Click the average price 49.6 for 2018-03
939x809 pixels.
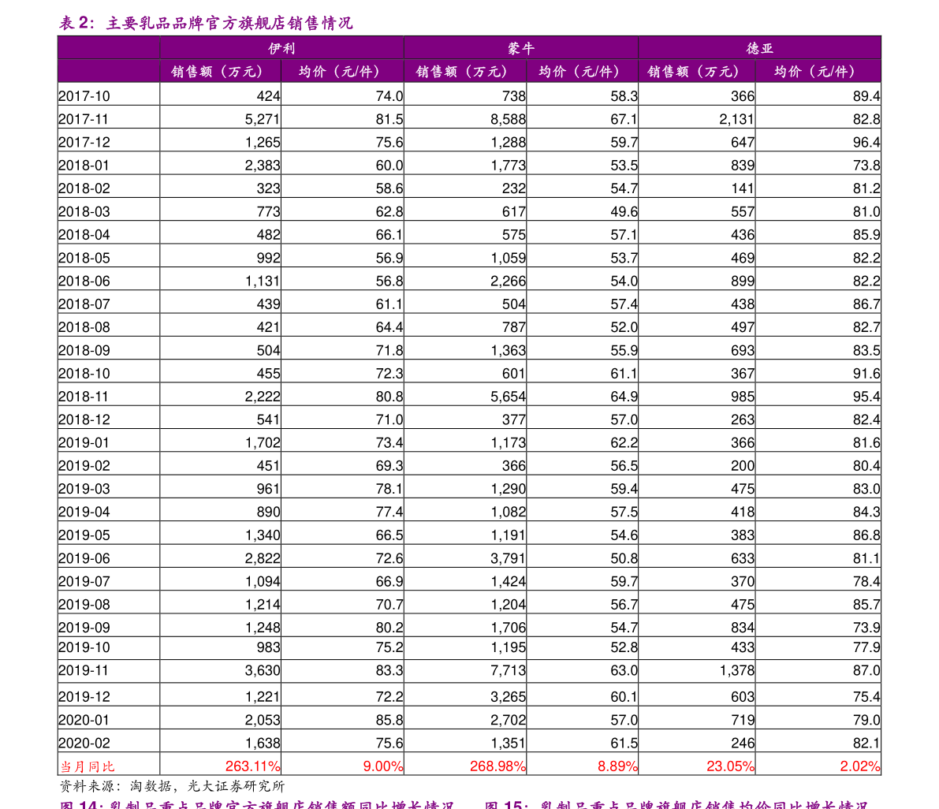pyautogui.click(x=624, y=212)
